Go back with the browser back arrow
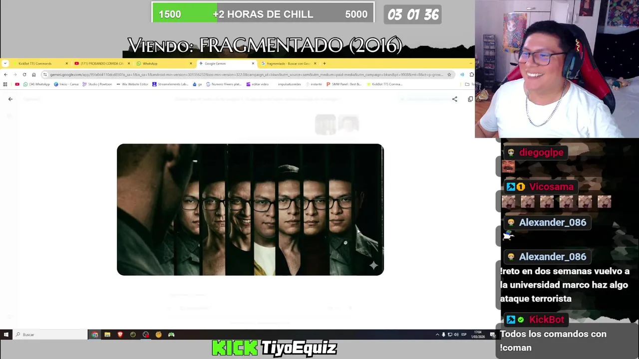The width and height of the screenshot is (639, 359). [5, 74]
